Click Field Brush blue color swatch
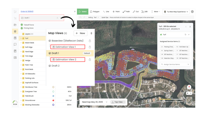This screenshot has height=116, width=207. 53,96
